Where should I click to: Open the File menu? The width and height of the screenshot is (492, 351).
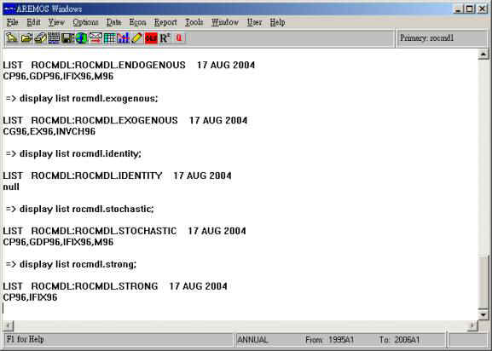point(12,22)
